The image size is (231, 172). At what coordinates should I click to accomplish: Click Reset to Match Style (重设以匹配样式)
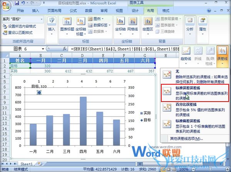(18, 33)
